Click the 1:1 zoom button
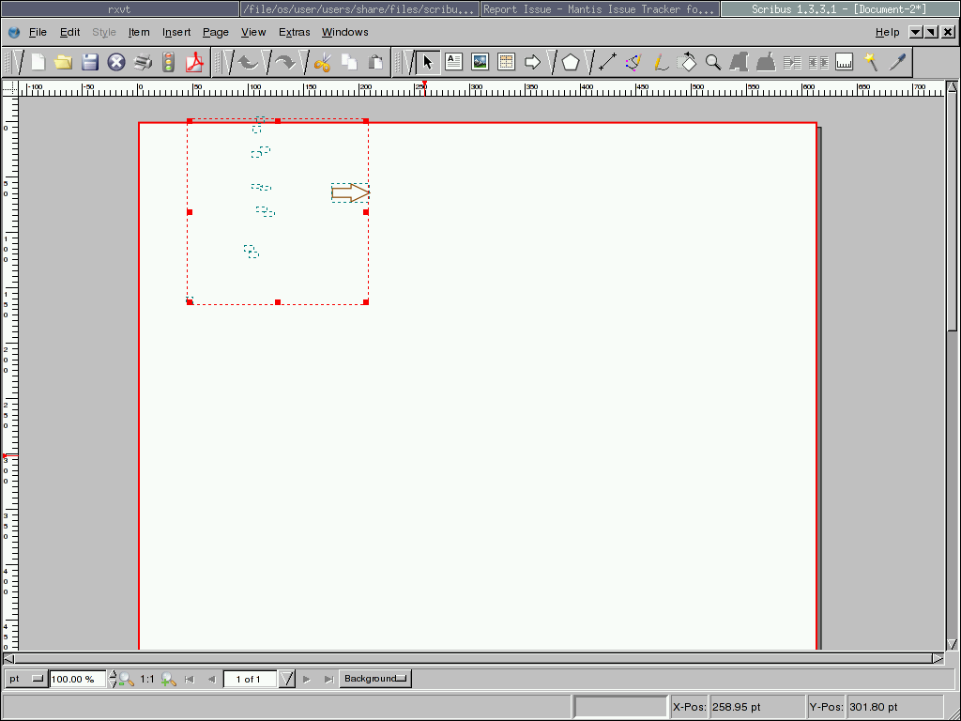The height and width of the screenshot is (721, 961). click(x=147, y=679)
